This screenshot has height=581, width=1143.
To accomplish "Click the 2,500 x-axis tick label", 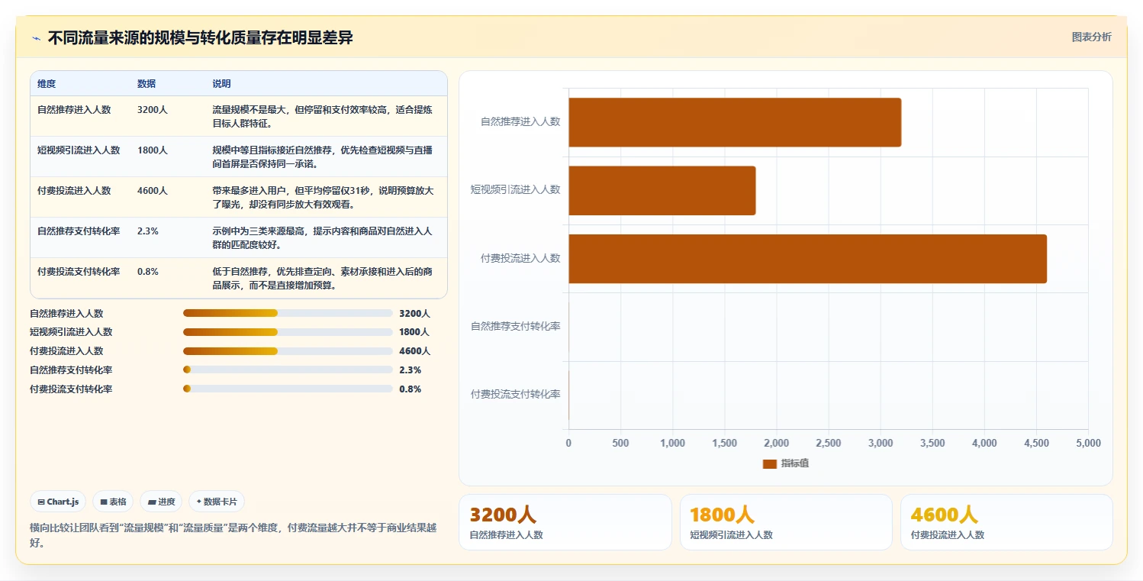I will [x=828, y=444].
